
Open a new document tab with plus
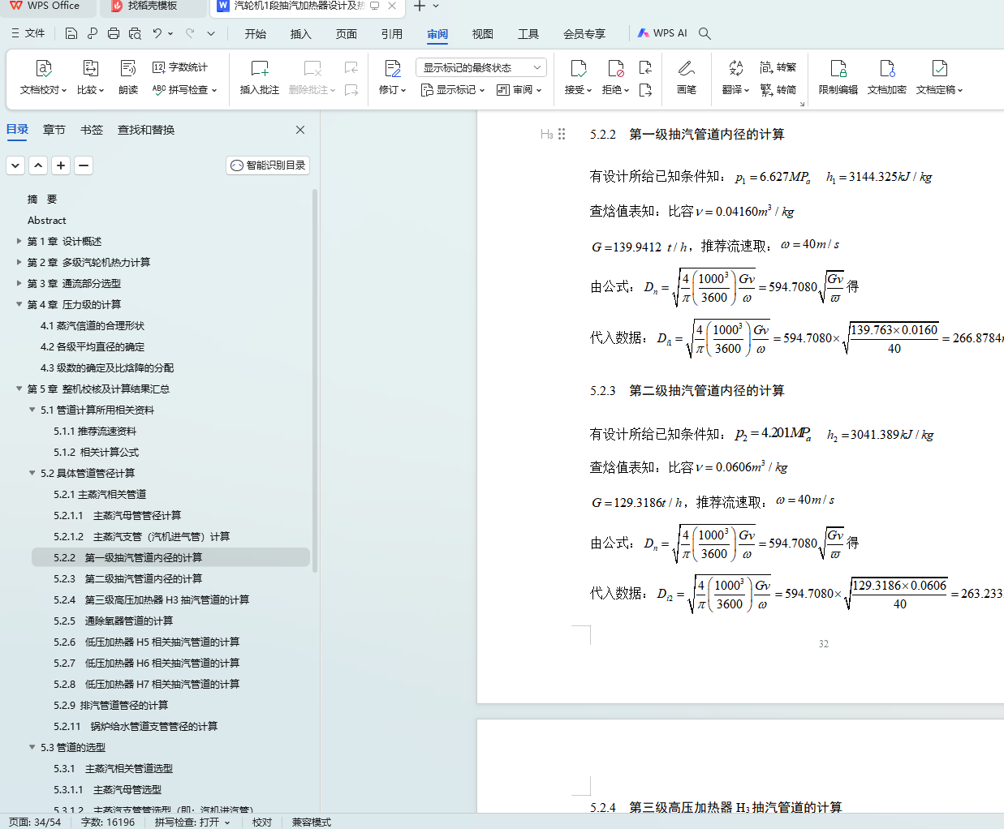tap(420, 6)
